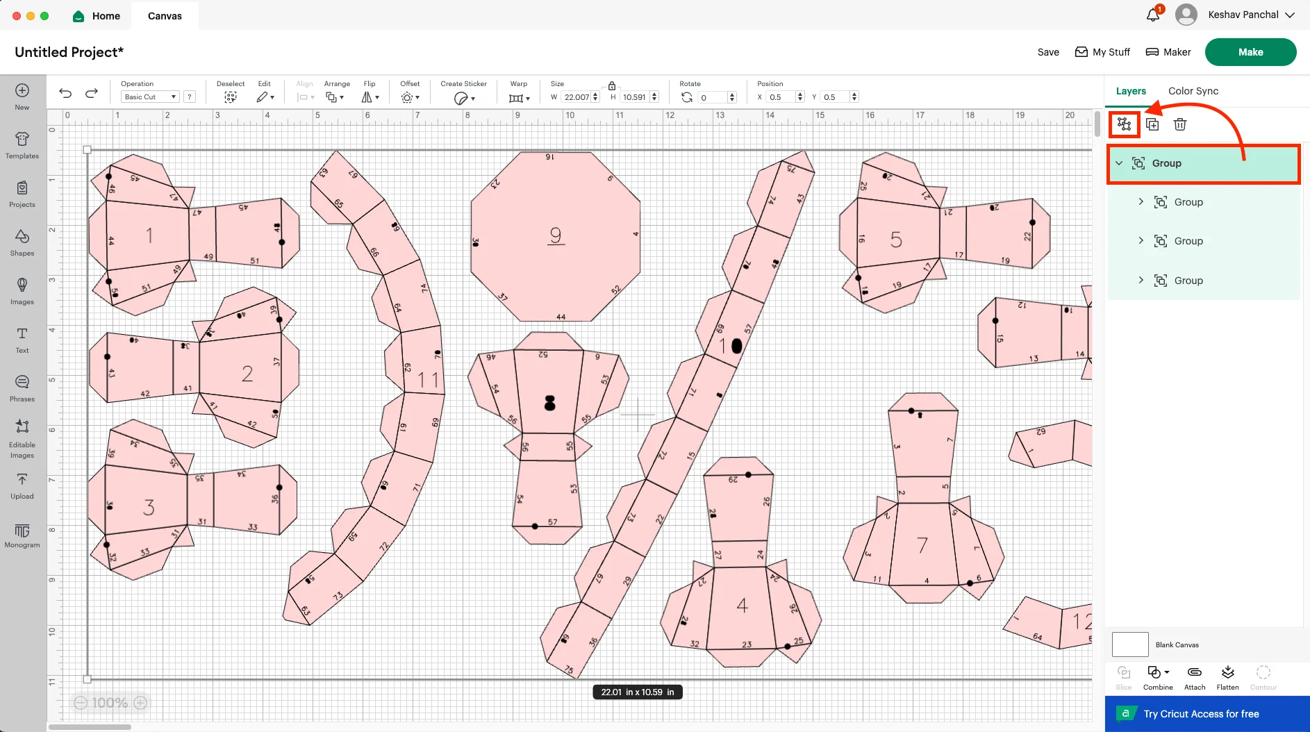
Task: Open the Monogram tool
Action: [x=22, y=535]
